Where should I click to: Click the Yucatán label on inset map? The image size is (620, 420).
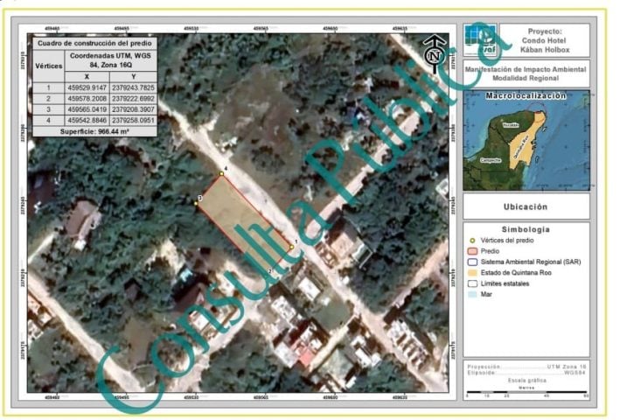(x=510, y=125)
